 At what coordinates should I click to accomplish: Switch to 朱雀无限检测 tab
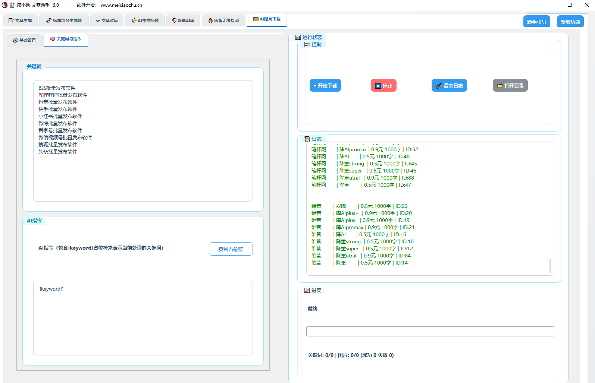(223, 20)
